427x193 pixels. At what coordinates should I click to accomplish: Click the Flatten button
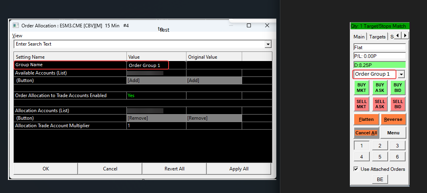pyautogui.click(x=366, y=119)
